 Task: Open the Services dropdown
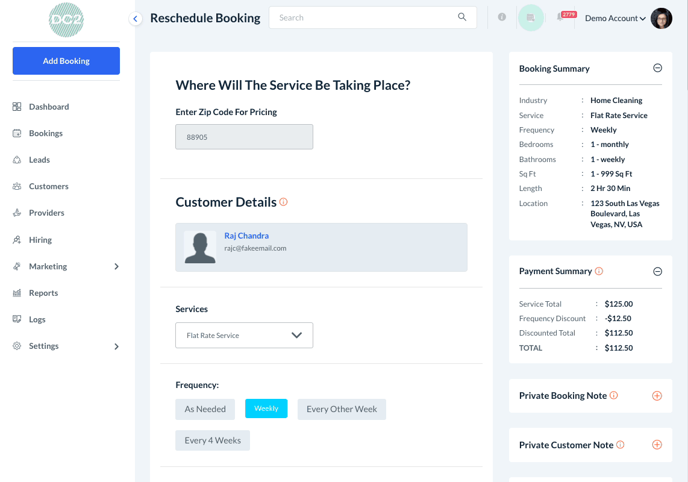244,336
